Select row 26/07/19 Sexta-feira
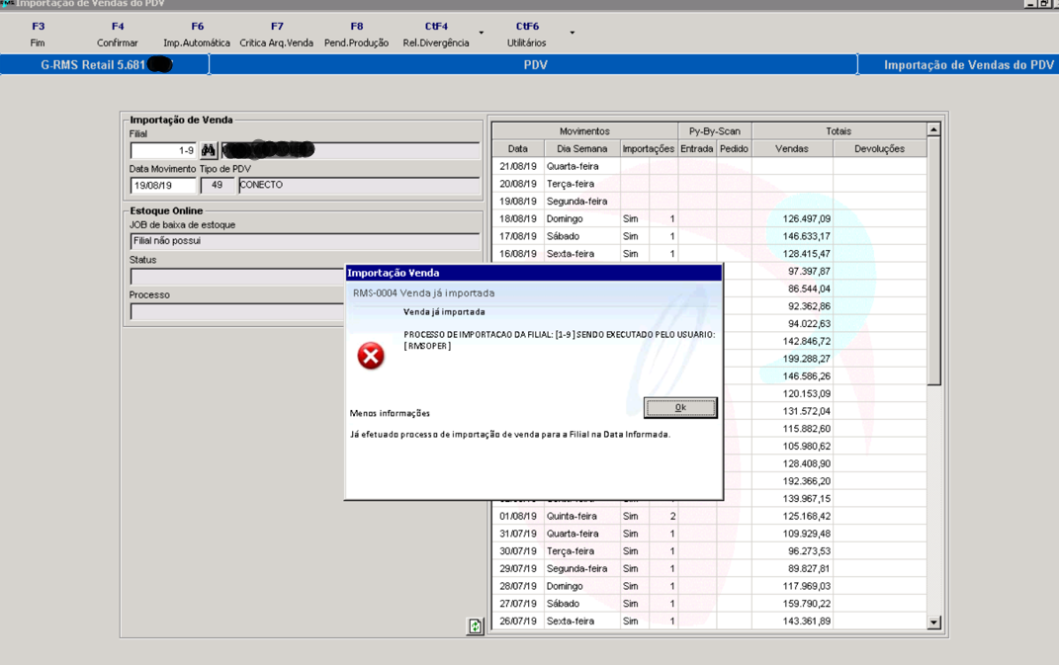This screenshot has height=665, width=1059. point(709,622)
